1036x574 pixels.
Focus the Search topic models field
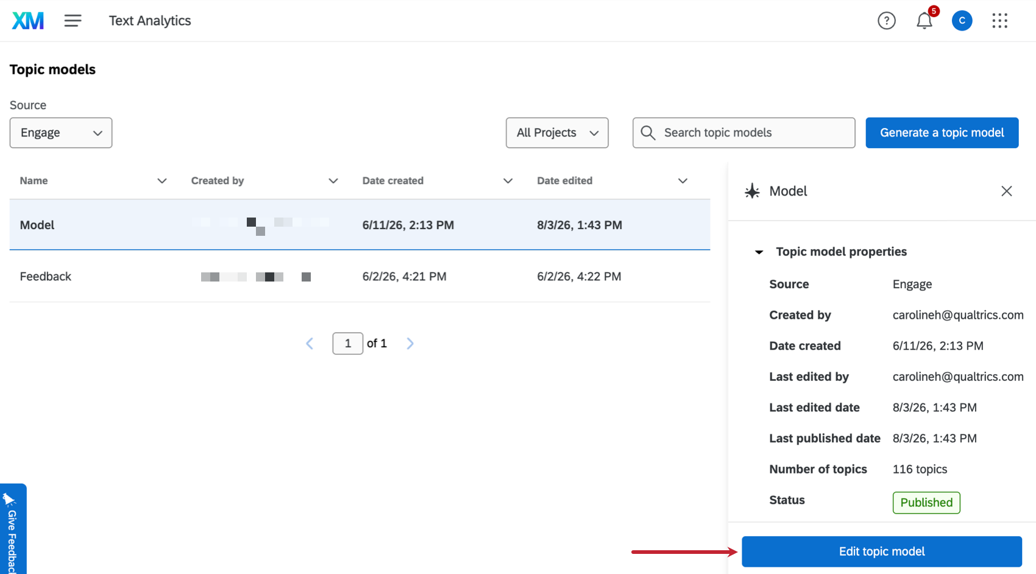click(x=744, y=133)
